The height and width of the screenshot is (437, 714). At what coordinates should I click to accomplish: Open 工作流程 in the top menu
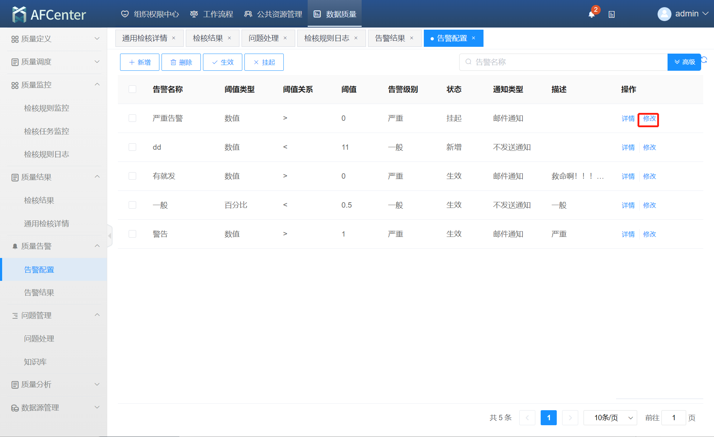coord(212,14)
